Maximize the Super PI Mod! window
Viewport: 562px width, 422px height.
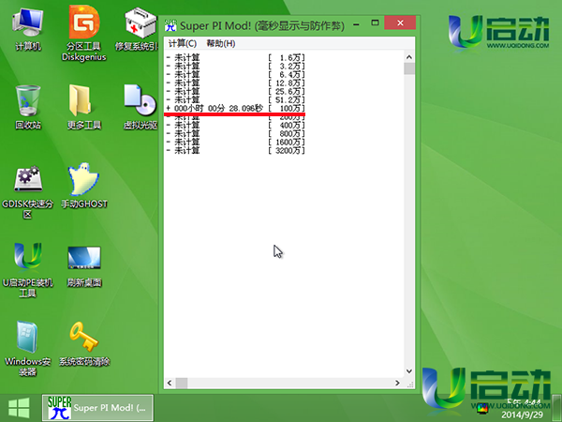tap(375, 23)
